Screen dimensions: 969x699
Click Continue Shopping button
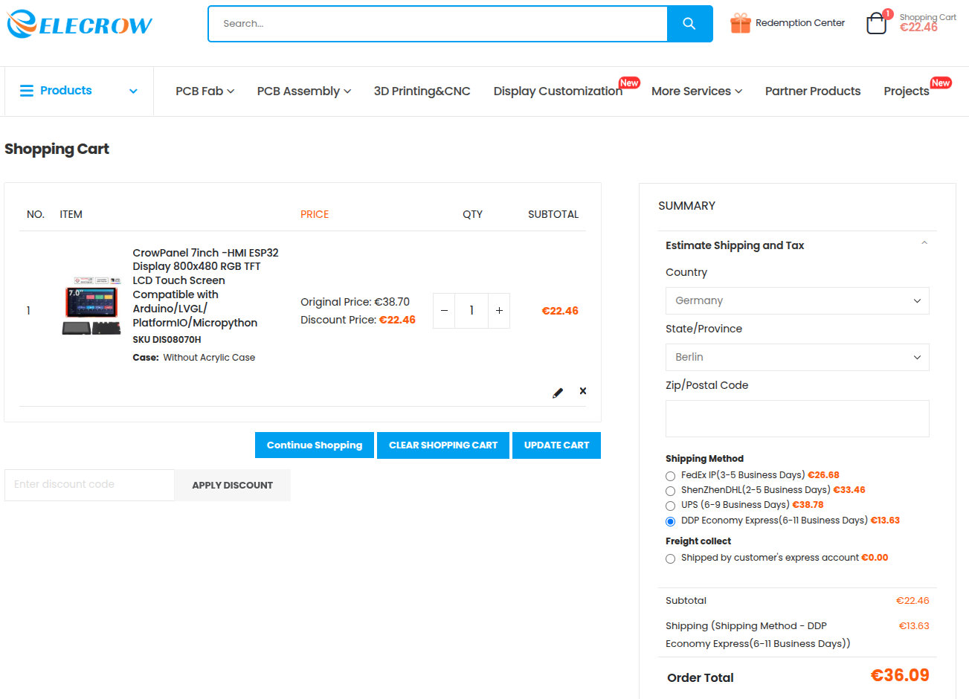pos(315,445)
